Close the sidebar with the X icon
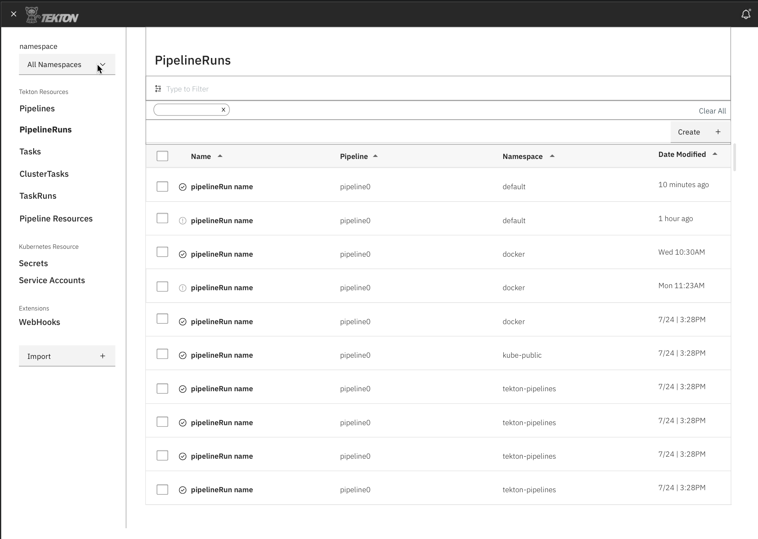The width and height of the screenshot is (758, 539). tap(14, 14)
